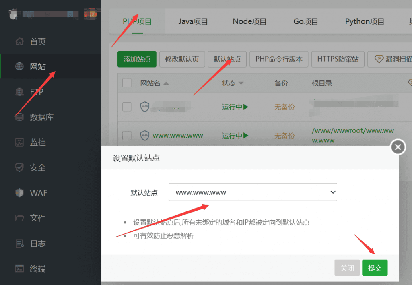412x285 pixels.
Task: Click the HTTPS防窜站 button
Action: [338, 59]
